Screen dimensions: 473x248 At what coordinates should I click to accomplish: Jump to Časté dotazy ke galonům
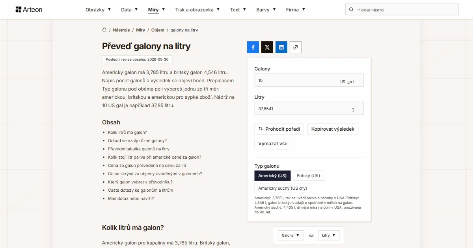click(140, 190)
